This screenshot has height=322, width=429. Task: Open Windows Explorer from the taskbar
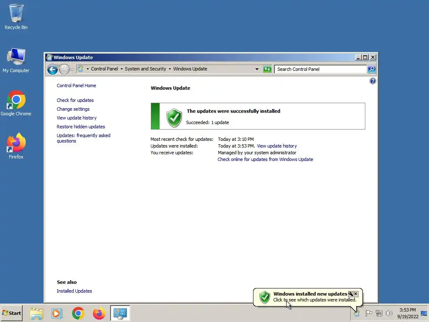click(36, 313)
